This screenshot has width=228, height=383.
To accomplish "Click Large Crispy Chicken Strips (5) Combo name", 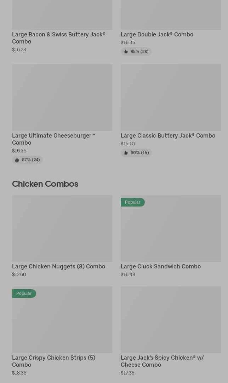I will 53,361.
